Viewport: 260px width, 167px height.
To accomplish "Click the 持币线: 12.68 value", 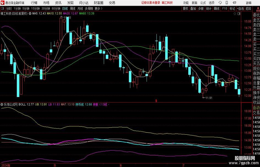I will (x=84, y=104).
